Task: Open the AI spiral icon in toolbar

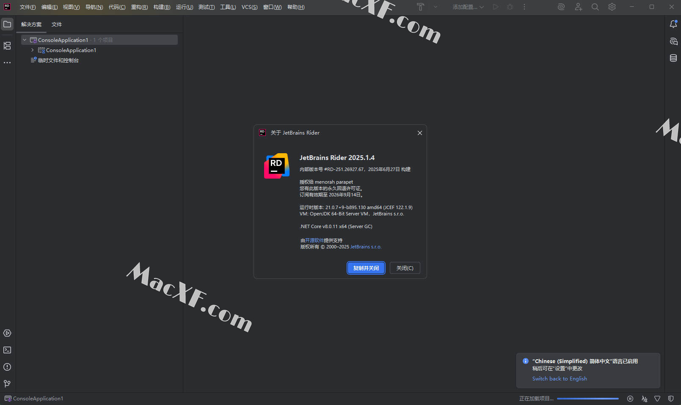Action: coord(561,7)
